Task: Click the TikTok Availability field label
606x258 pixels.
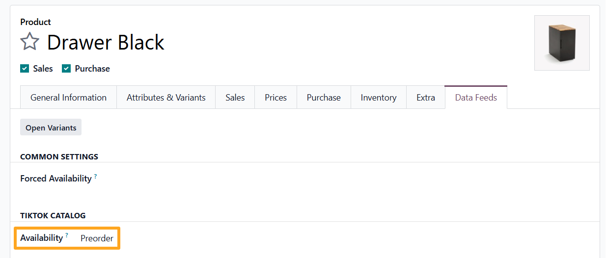Action: pos(42,238)
